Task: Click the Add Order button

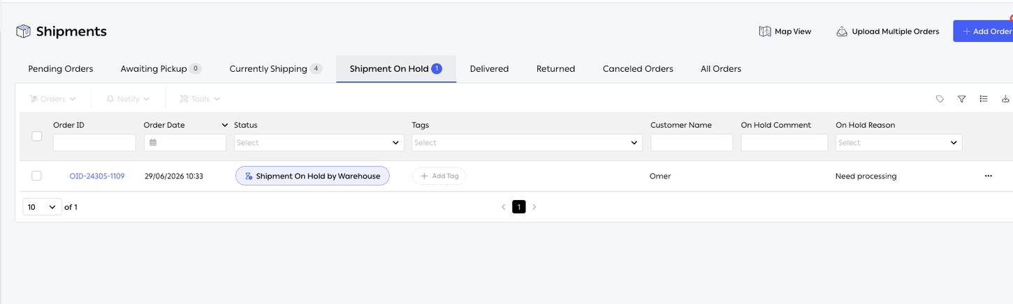Action: (984, 31)
